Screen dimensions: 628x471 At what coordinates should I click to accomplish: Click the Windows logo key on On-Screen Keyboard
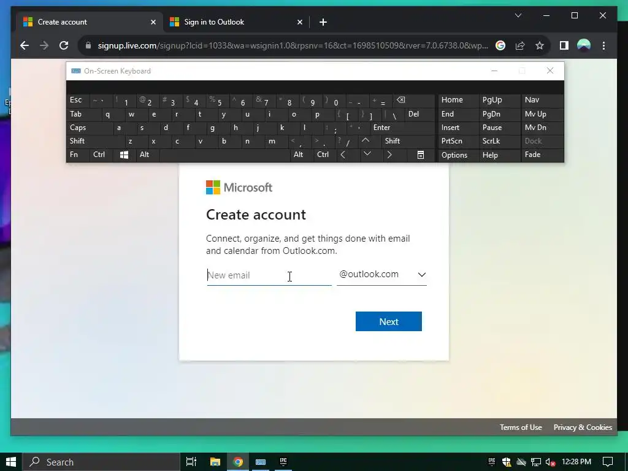(124, 155)
